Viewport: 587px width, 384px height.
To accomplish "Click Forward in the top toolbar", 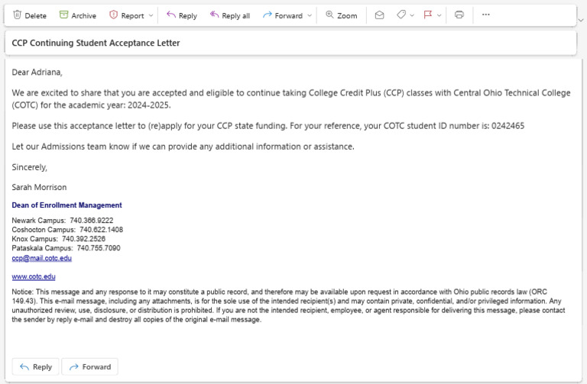I will (283, 15).
